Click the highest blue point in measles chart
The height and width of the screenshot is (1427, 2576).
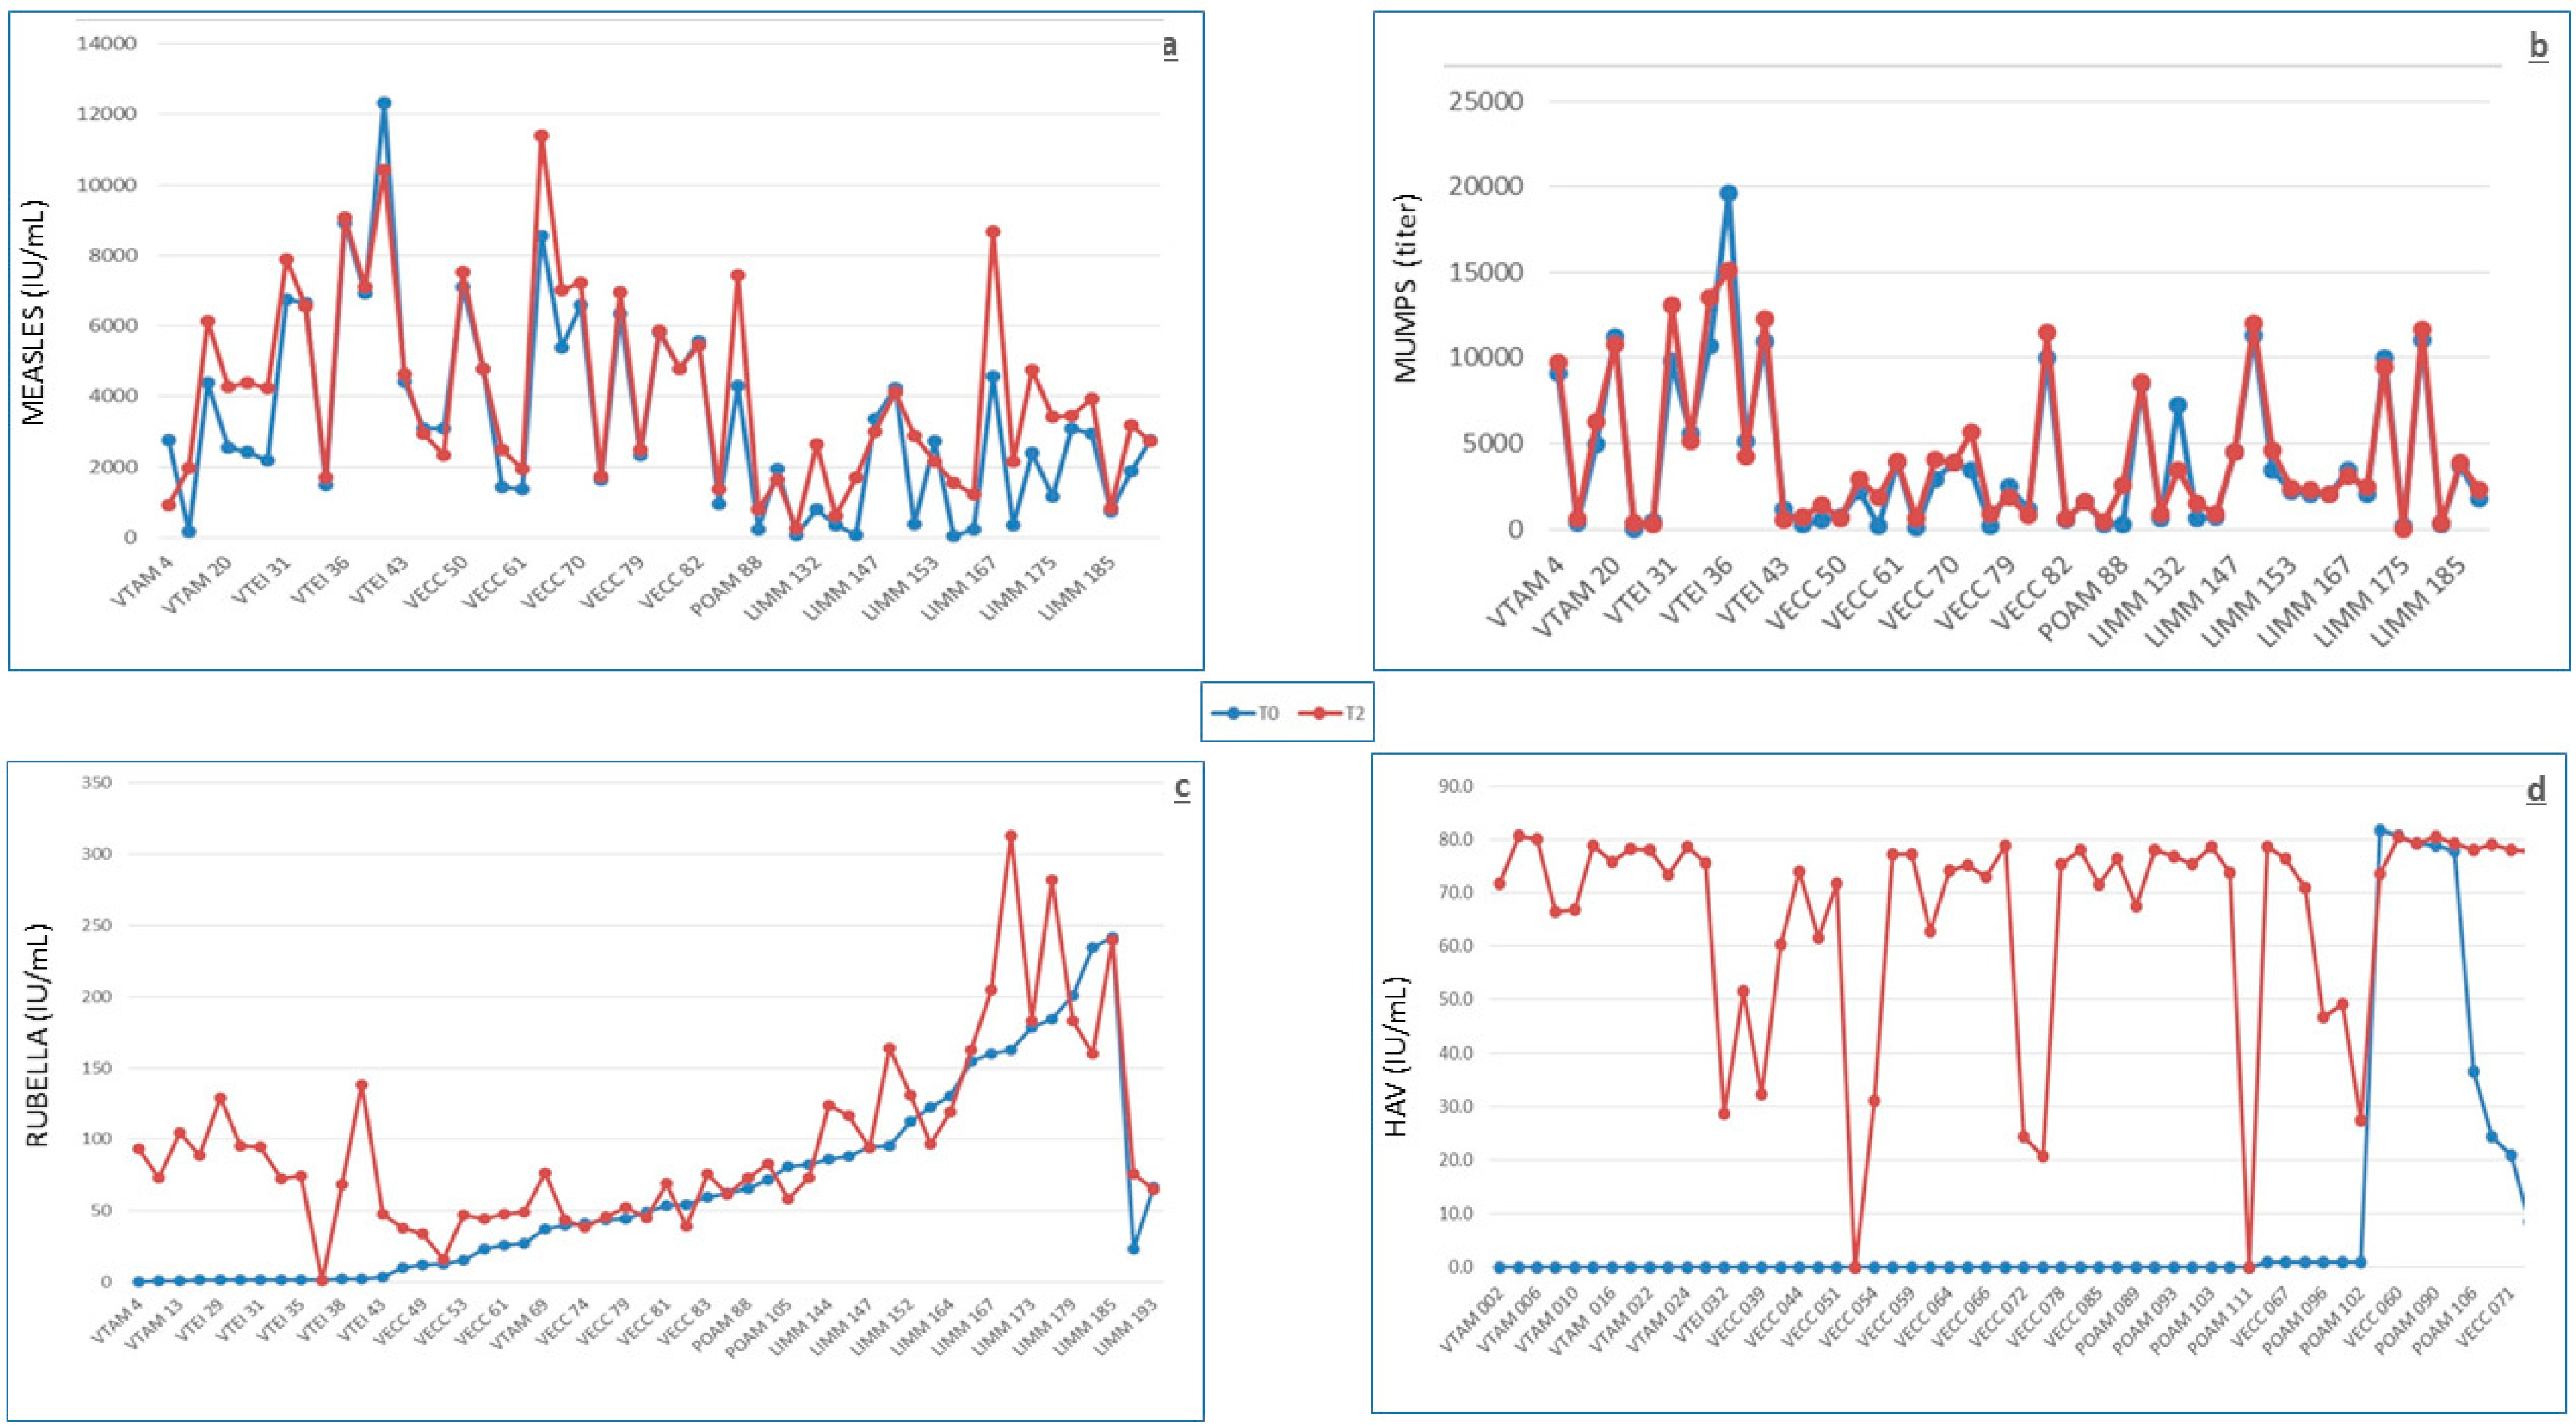(384, 103)
